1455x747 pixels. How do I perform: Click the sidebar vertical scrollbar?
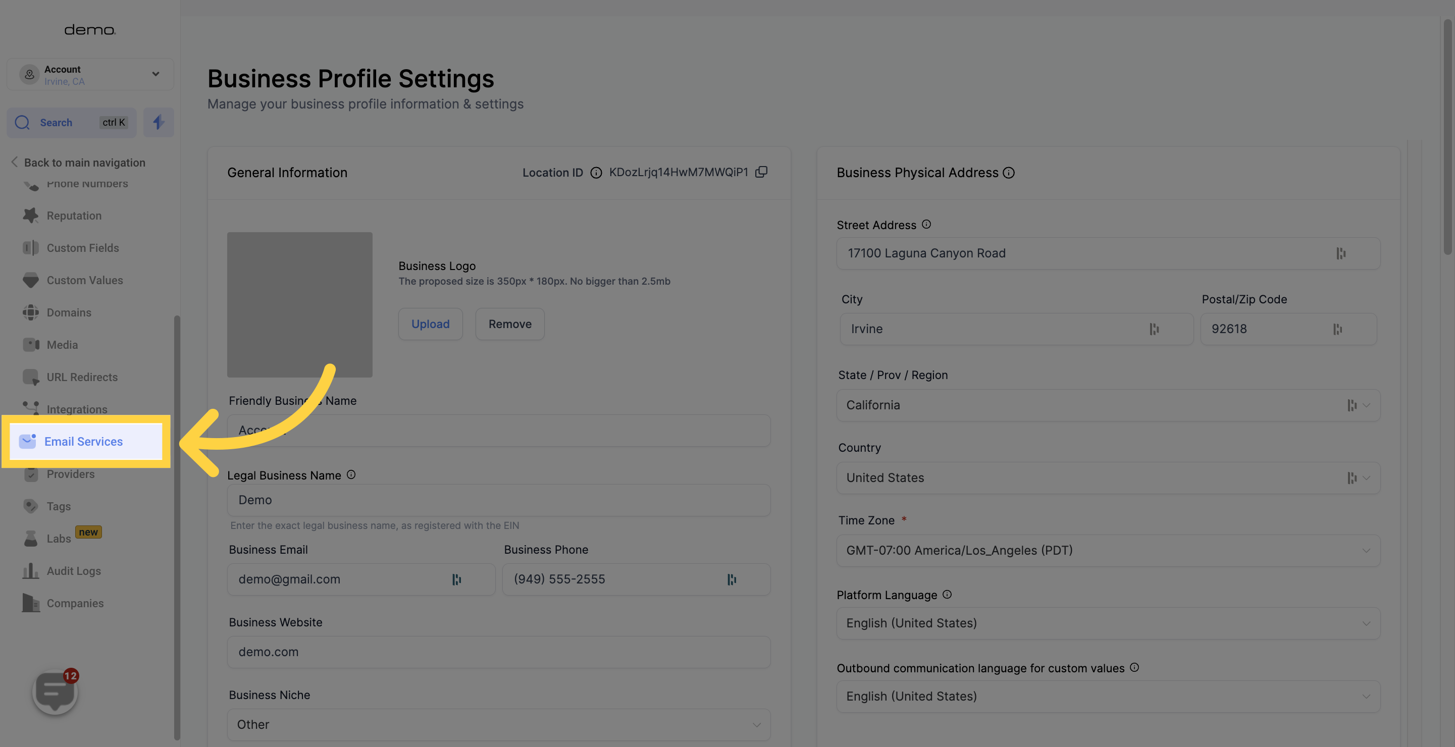pyautogui.click(x=177, y=527)
